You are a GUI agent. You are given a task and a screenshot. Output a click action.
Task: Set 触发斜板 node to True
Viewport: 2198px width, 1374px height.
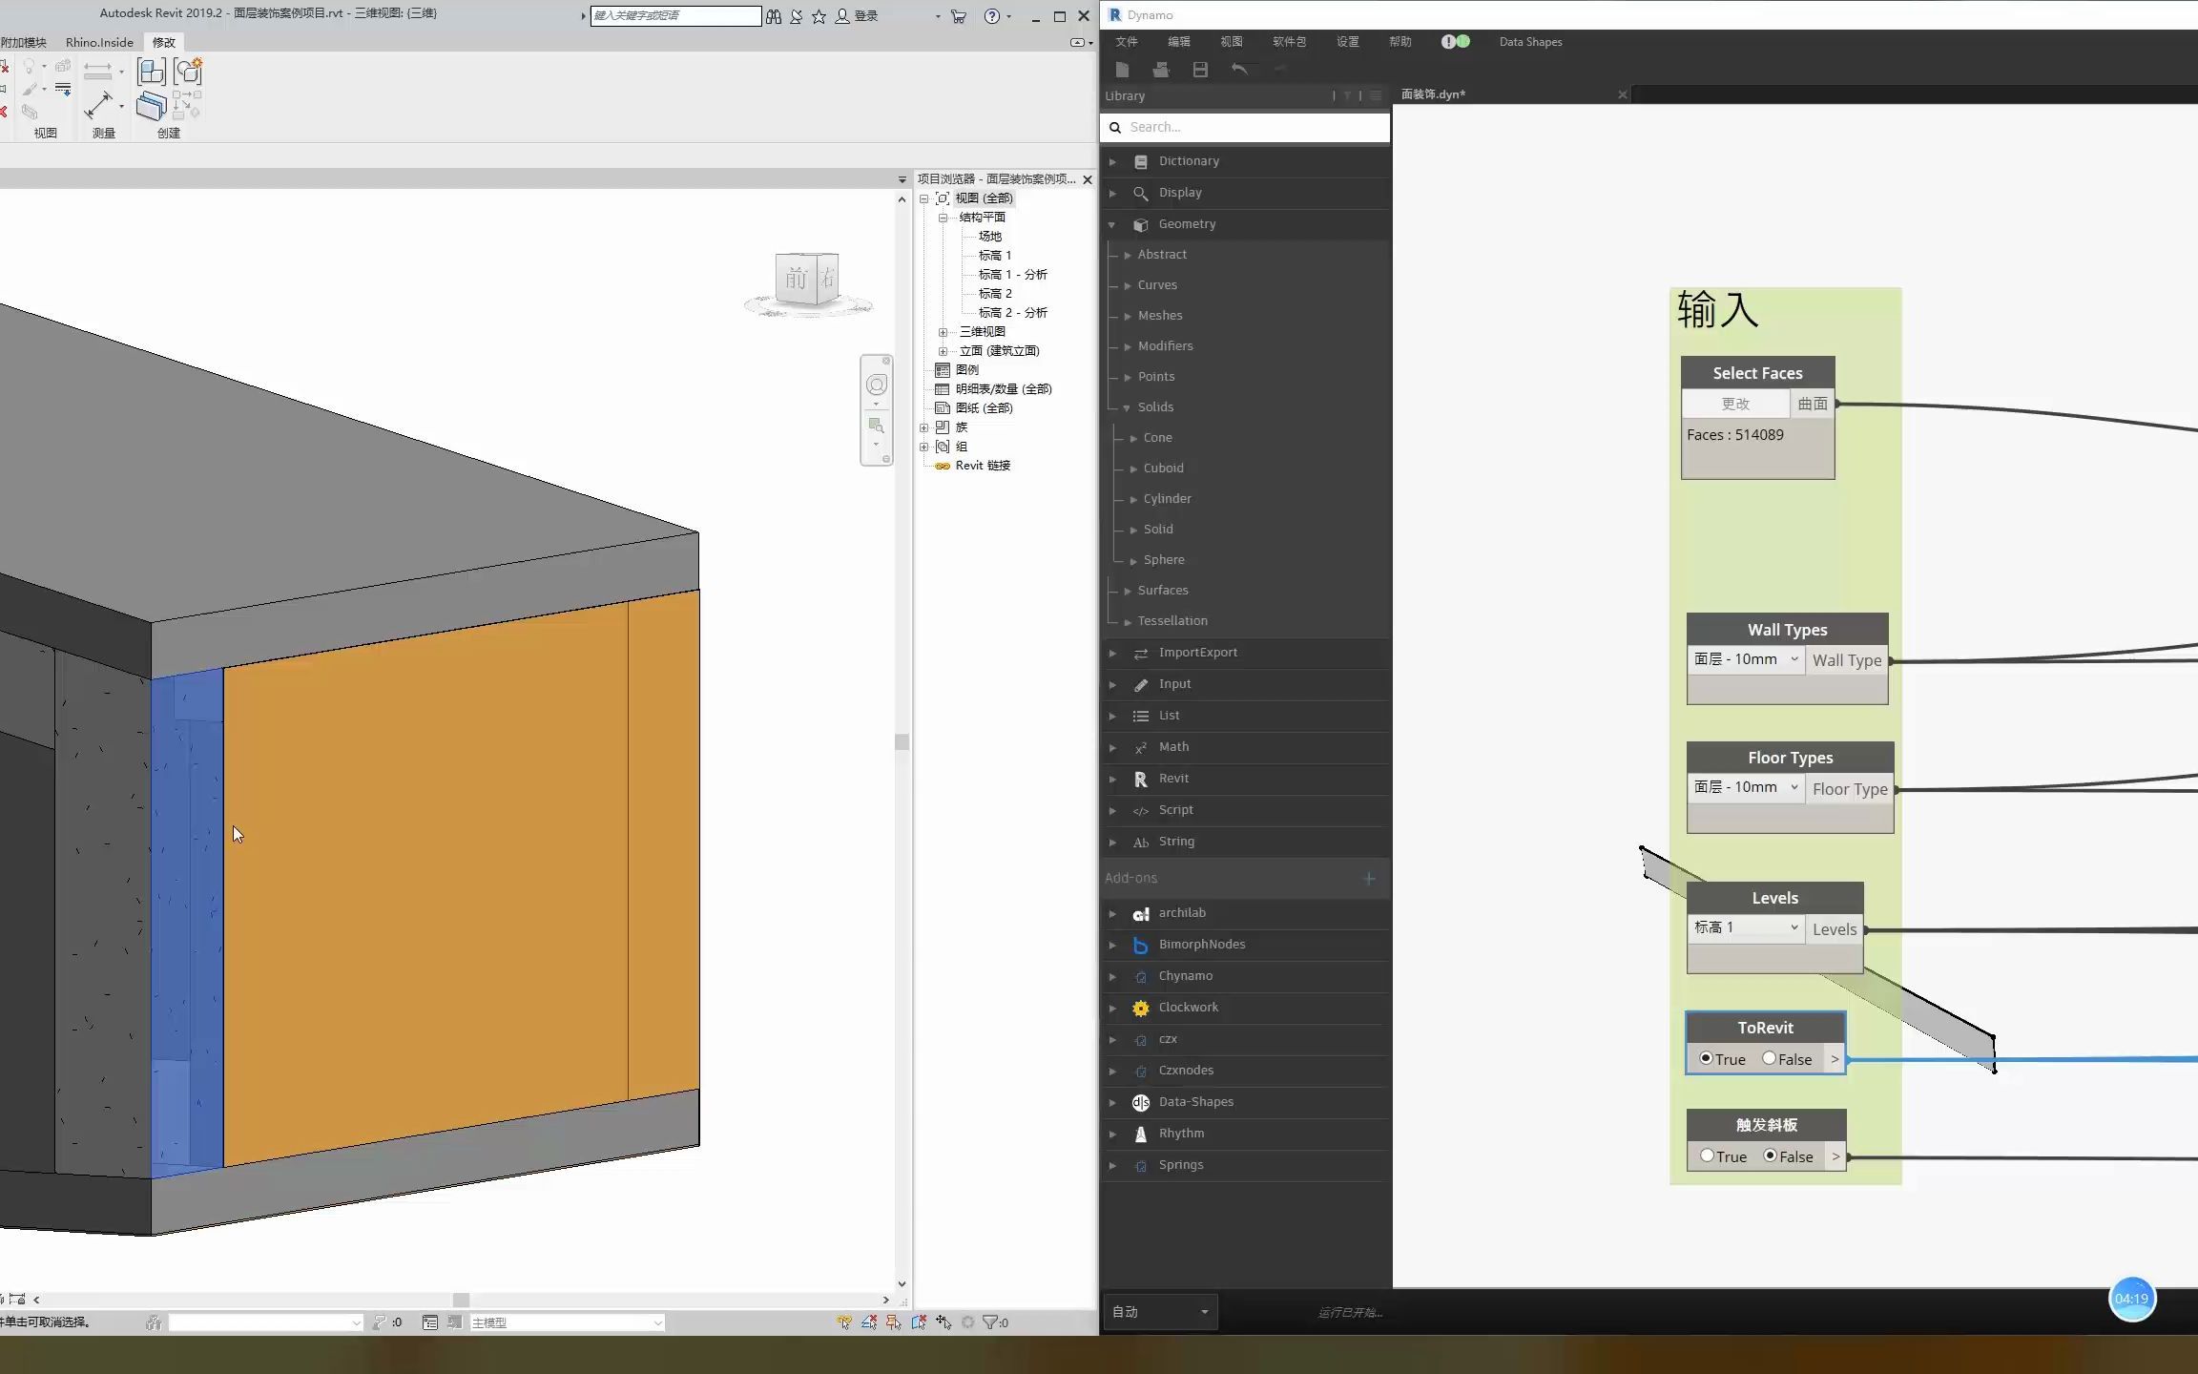click(x=1708, y=1155)
